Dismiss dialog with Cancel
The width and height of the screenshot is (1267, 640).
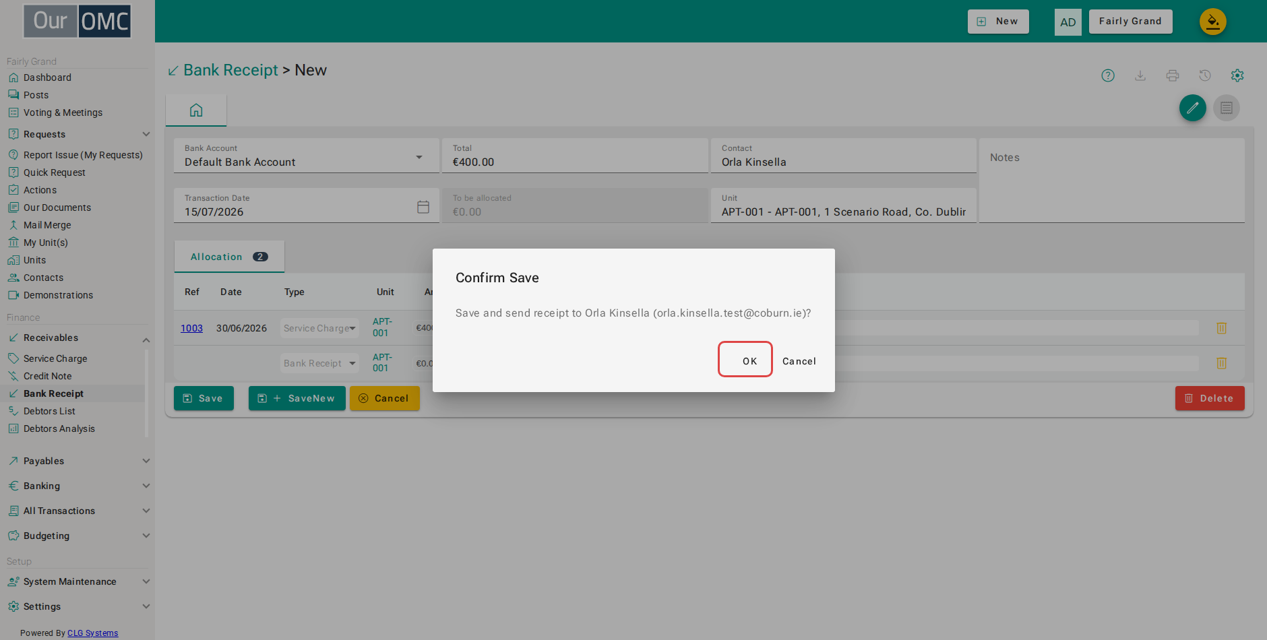pyautogui.click(x=799, y=361)
